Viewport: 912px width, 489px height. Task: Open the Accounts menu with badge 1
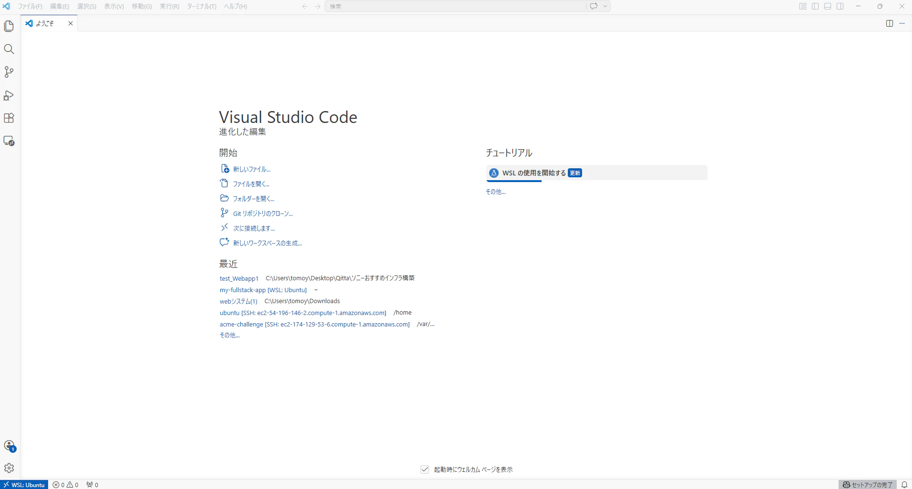coord(10,446)
